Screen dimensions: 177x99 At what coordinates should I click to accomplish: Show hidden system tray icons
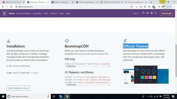tap(148, 97)
